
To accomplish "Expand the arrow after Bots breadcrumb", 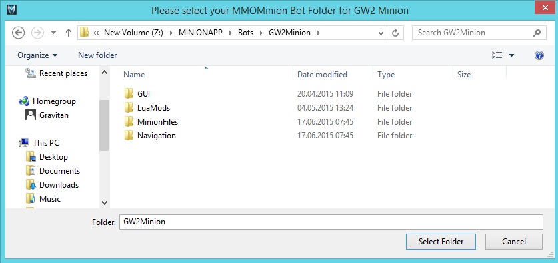I will pos(261,33).
